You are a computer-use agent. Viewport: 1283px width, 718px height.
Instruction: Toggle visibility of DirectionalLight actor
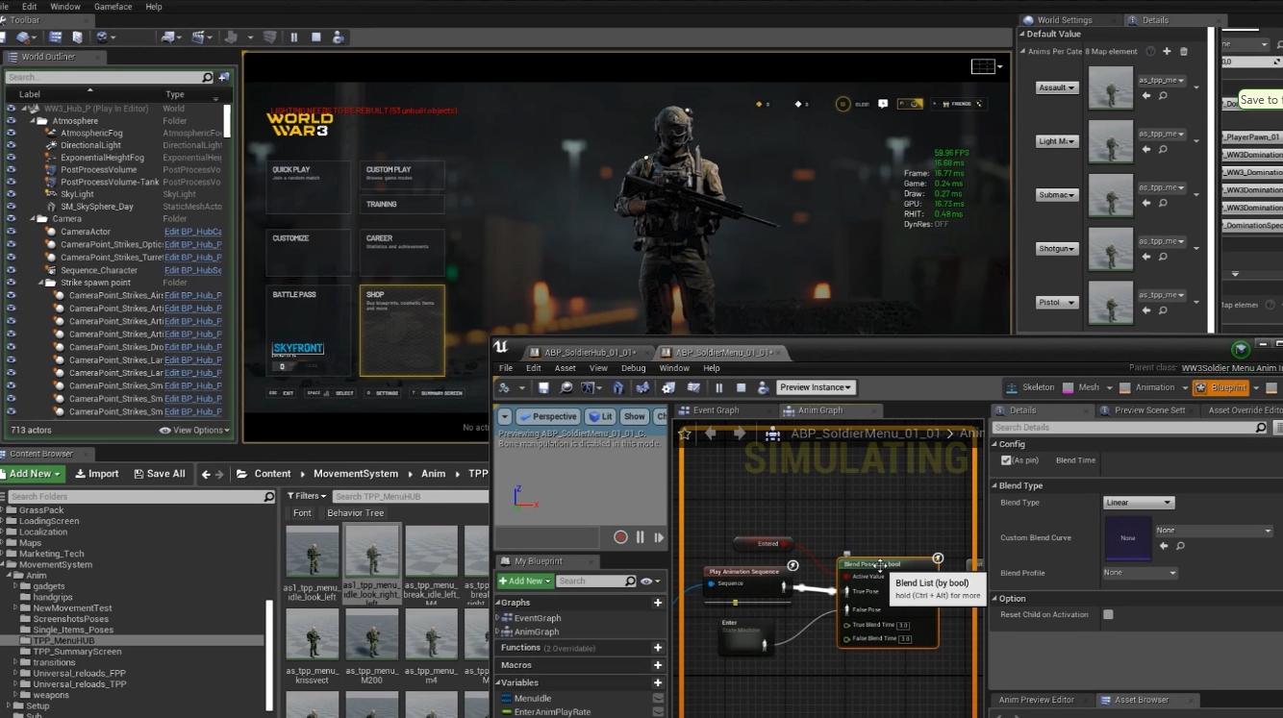pyautogui.click(x=11, y=145)
